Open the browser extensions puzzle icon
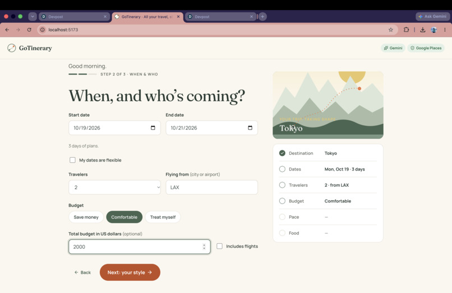Screen dimensions: 452x293 [406, 30]
